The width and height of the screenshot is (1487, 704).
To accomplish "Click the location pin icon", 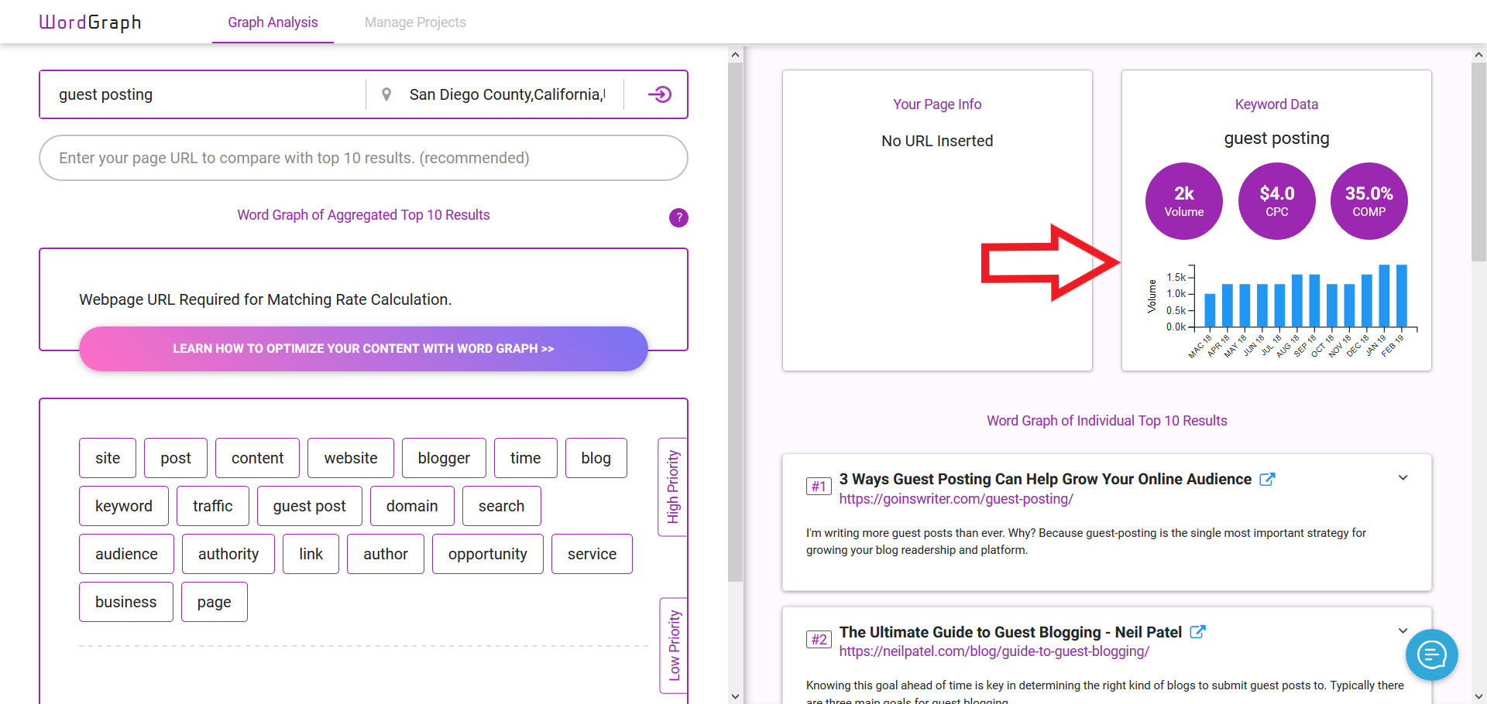I will tap(386, 94).
